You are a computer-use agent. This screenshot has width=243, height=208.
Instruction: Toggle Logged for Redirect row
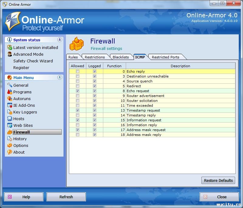[x=94, y=86]
